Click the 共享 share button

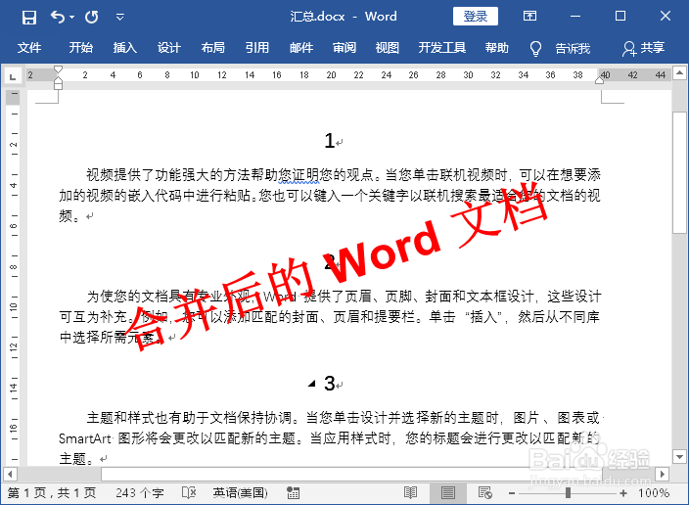643,48
